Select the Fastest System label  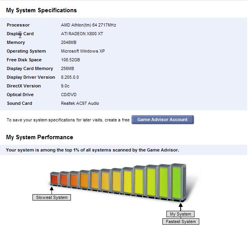[x=181, y=221]
